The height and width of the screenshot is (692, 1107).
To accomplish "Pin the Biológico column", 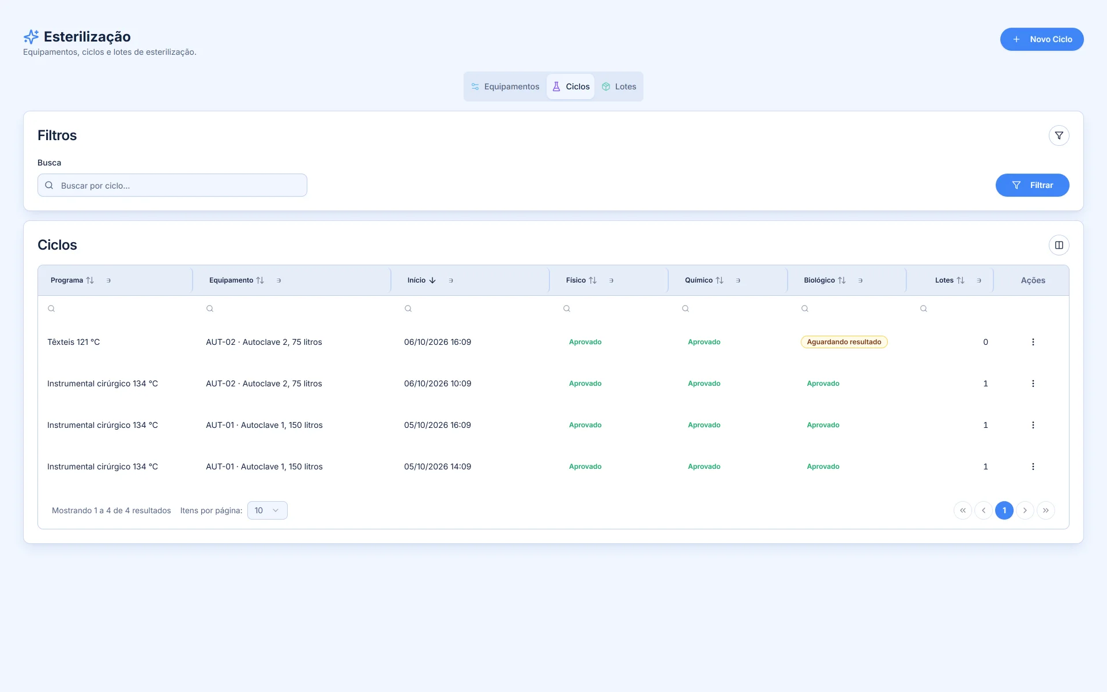I will click(860, 280).
